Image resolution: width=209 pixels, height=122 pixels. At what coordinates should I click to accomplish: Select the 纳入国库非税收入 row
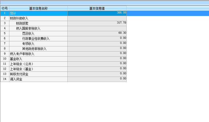pyautogui.click(x=28, y=28)
